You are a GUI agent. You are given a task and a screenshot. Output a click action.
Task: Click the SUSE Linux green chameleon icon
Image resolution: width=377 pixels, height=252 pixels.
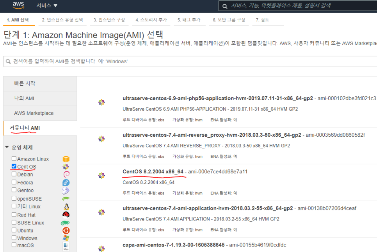(x=65, y=223)
